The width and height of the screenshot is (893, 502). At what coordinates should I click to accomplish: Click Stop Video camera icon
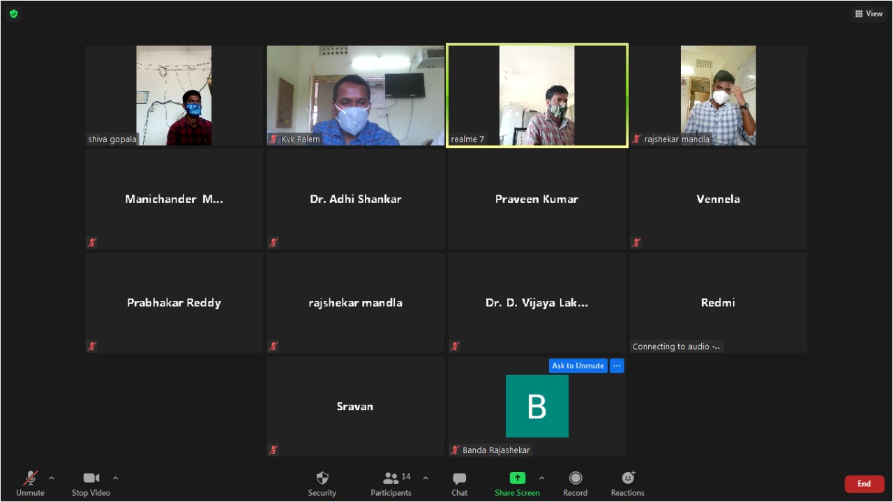click(x=91, y=478)
